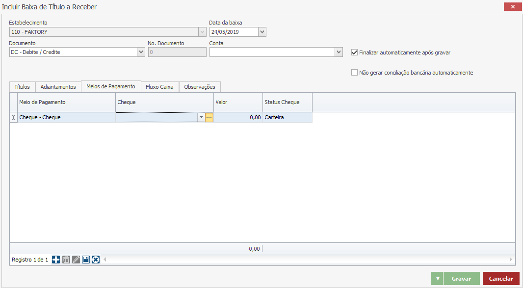This screenshot has height=288, width=523.
Task: Expand the Conta dropdown
Action: click(339, 52)
